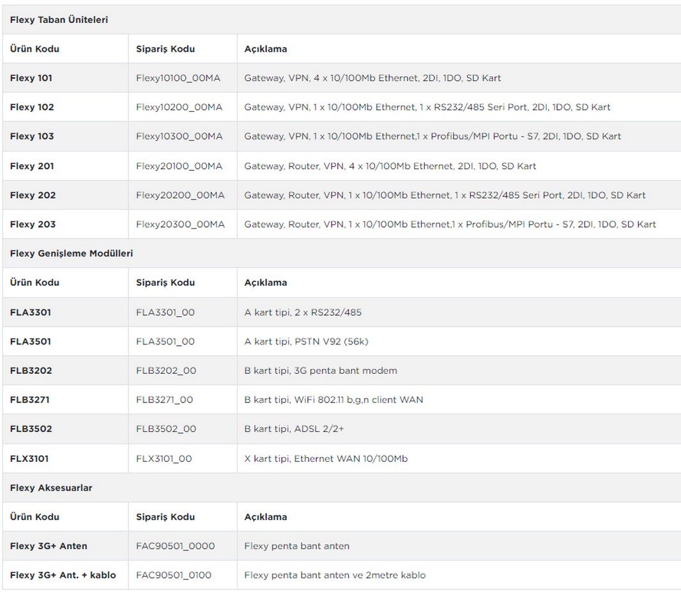Click description 'B kart tipi, ADSL 2/2+'

pyautogui.click(x=294, y=429)
